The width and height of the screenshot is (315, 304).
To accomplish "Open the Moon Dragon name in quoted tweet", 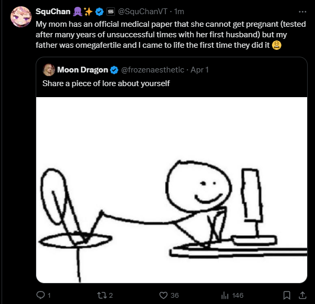I will coord(82,70).
